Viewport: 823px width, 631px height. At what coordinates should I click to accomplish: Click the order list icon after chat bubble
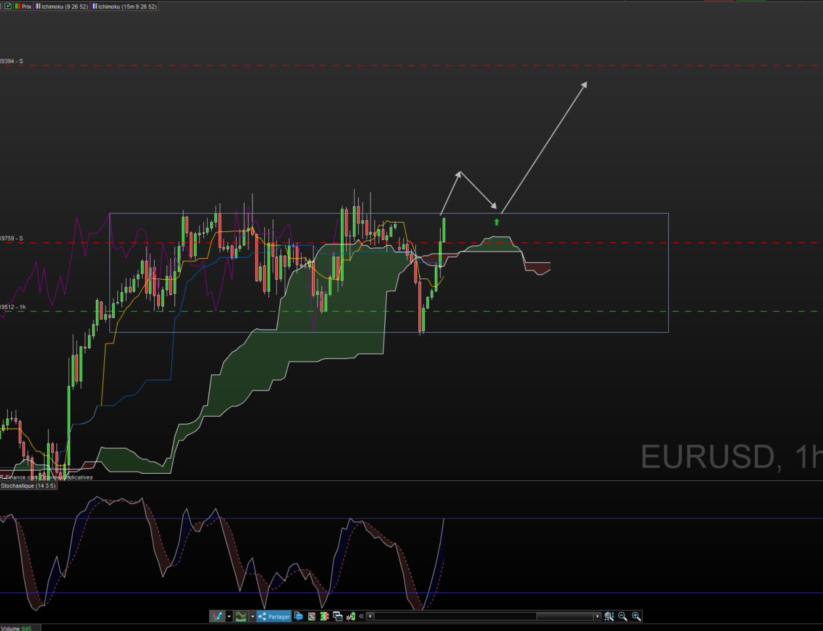[x=311, y=617]
